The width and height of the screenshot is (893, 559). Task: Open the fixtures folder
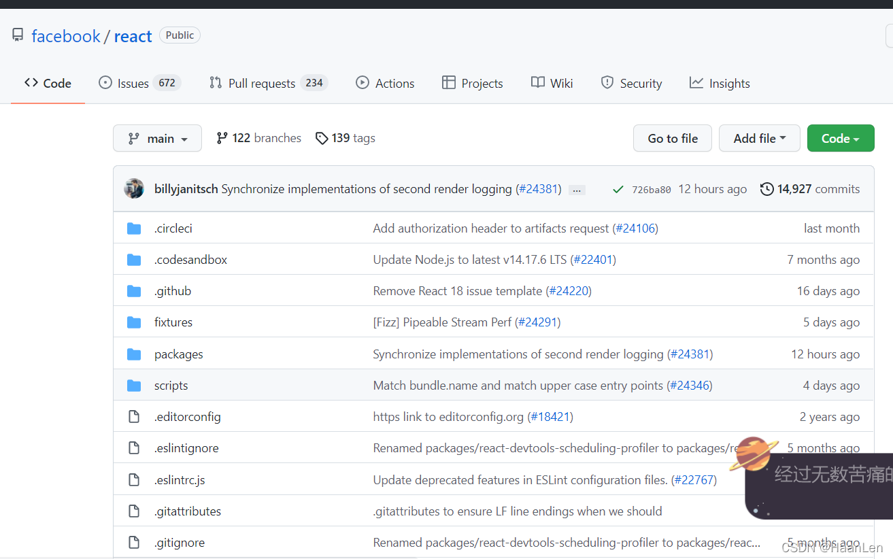173,322
